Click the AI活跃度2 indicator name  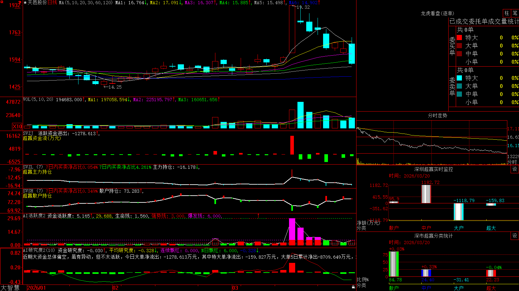coord(34,216)
